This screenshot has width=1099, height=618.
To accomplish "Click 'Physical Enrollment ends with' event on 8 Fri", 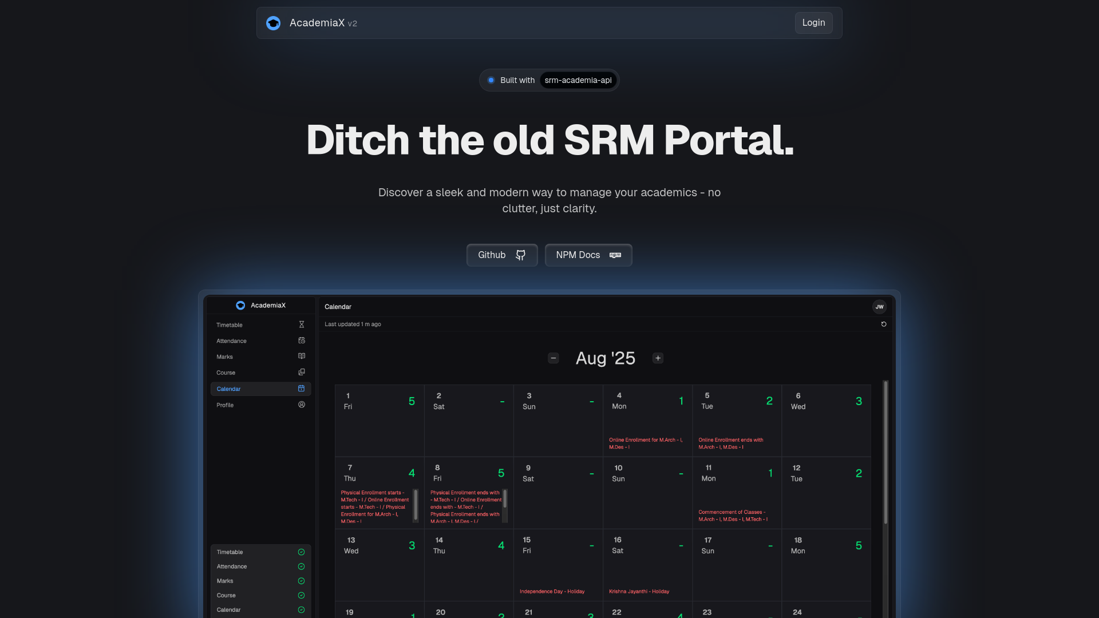I will tap(465, 506).
